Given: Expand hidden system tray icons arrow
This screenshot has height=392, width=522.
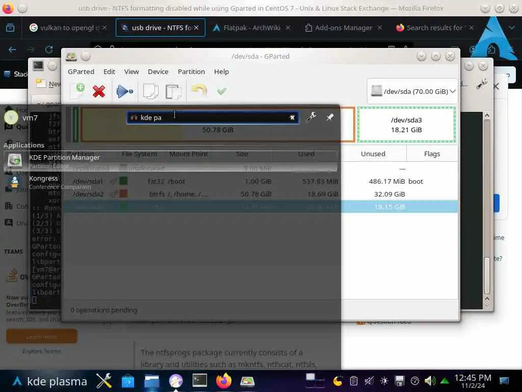Looking at the screenshot, I should 445,381.
